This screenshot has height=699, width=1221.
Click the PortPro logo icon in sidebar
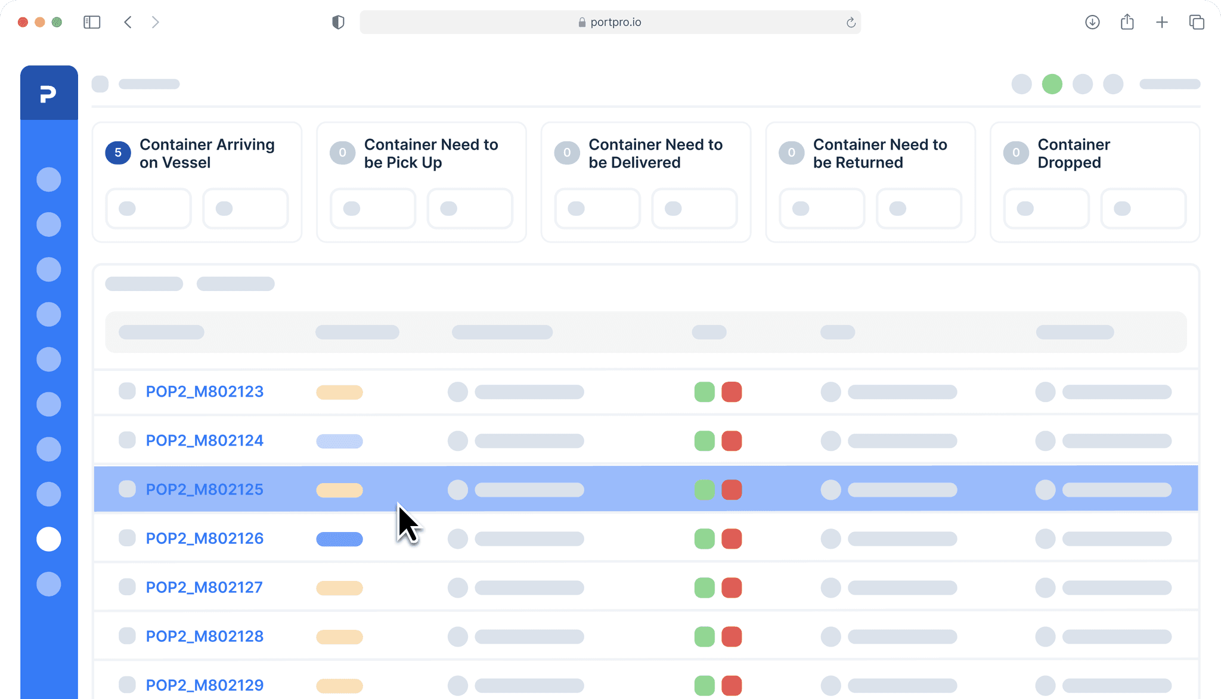coord(48,94)
